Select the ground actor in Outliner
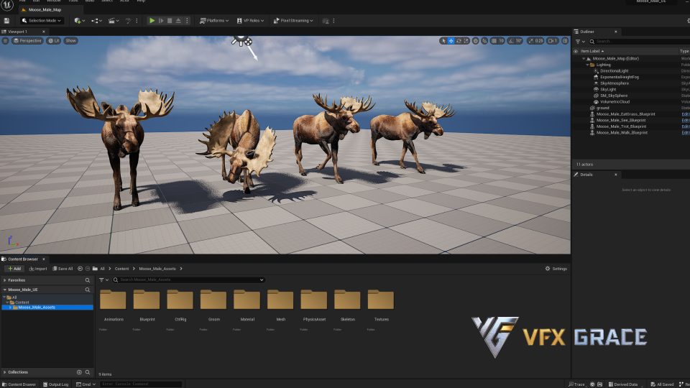690x388 pixels. pyautogui.click(x=603, y=108)
